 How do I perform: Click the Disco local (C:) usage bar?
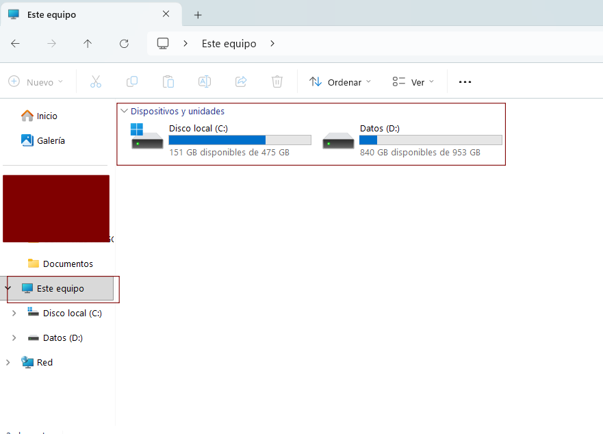(x=240, y=140)
